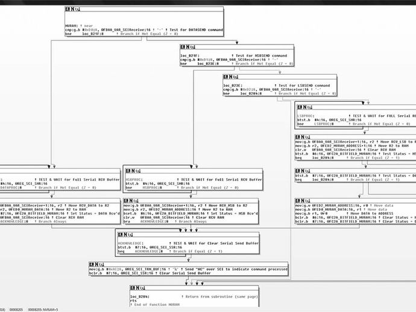Click 'bne loc_823E:8' branch instruction
This screenshot has height=312, width=416.
(237, 64)
